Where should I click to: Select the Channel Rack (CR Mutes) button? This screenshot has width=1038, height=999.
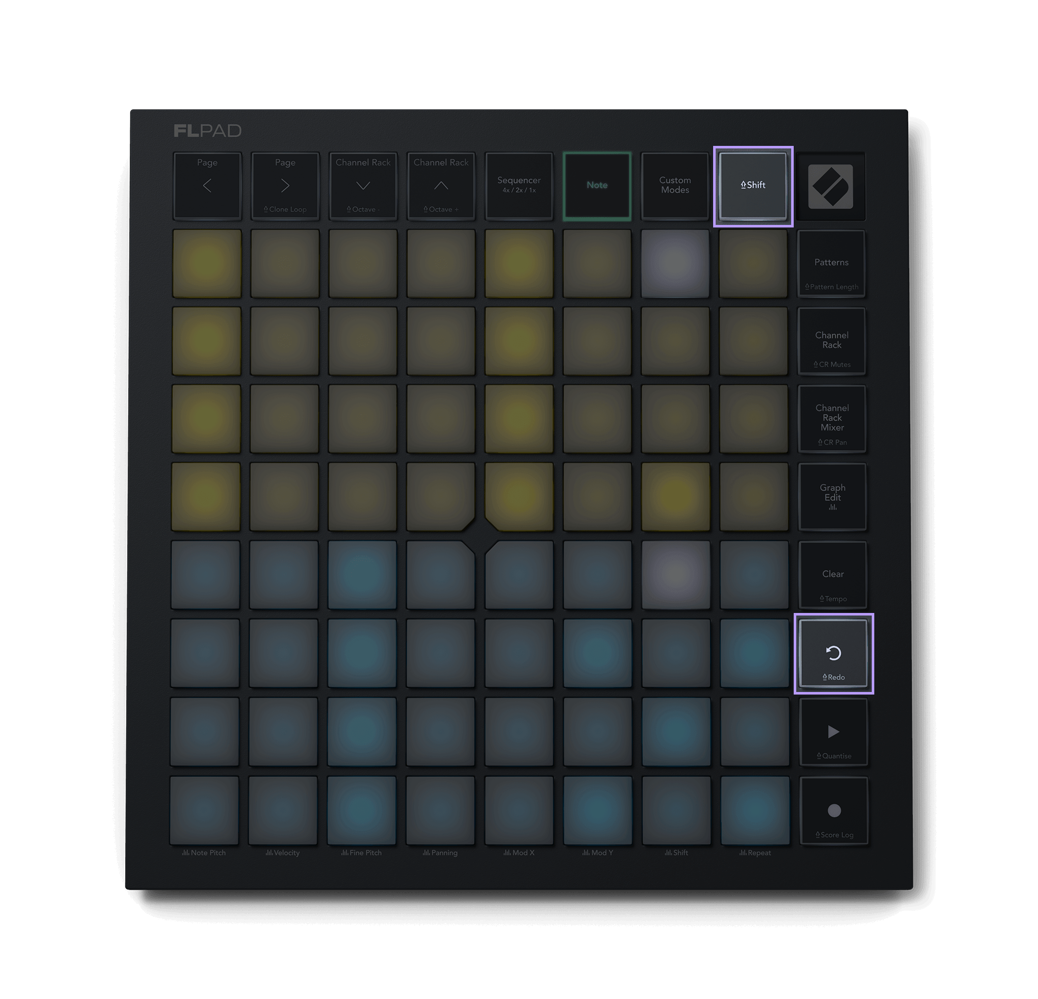click(832, 341)
